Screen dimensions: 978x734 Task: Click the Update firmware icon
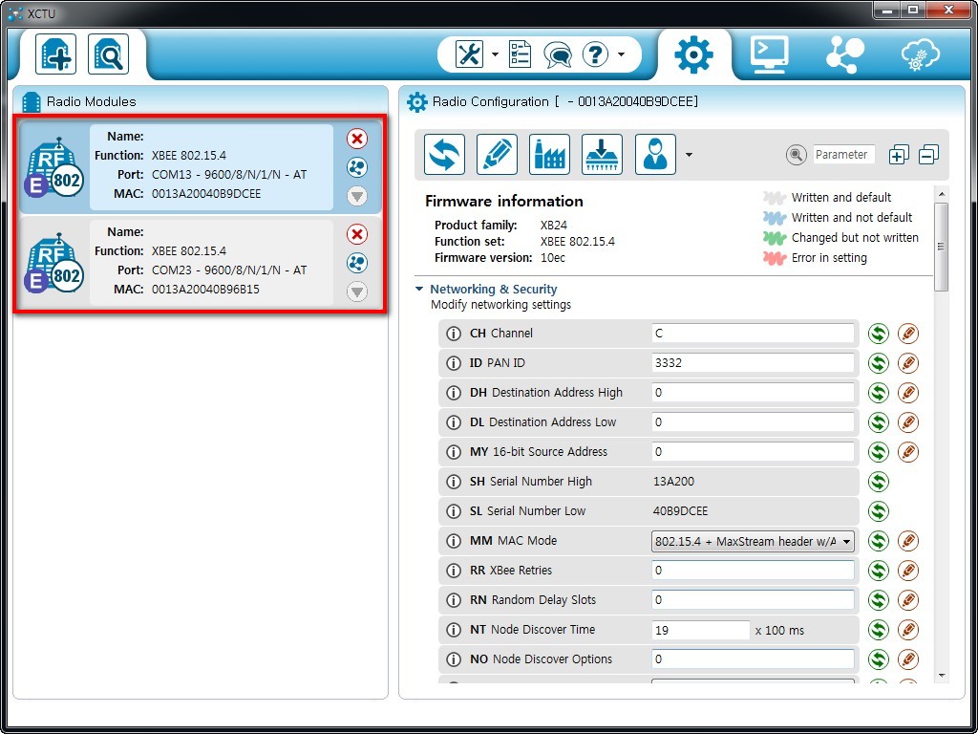coord(602,154)
